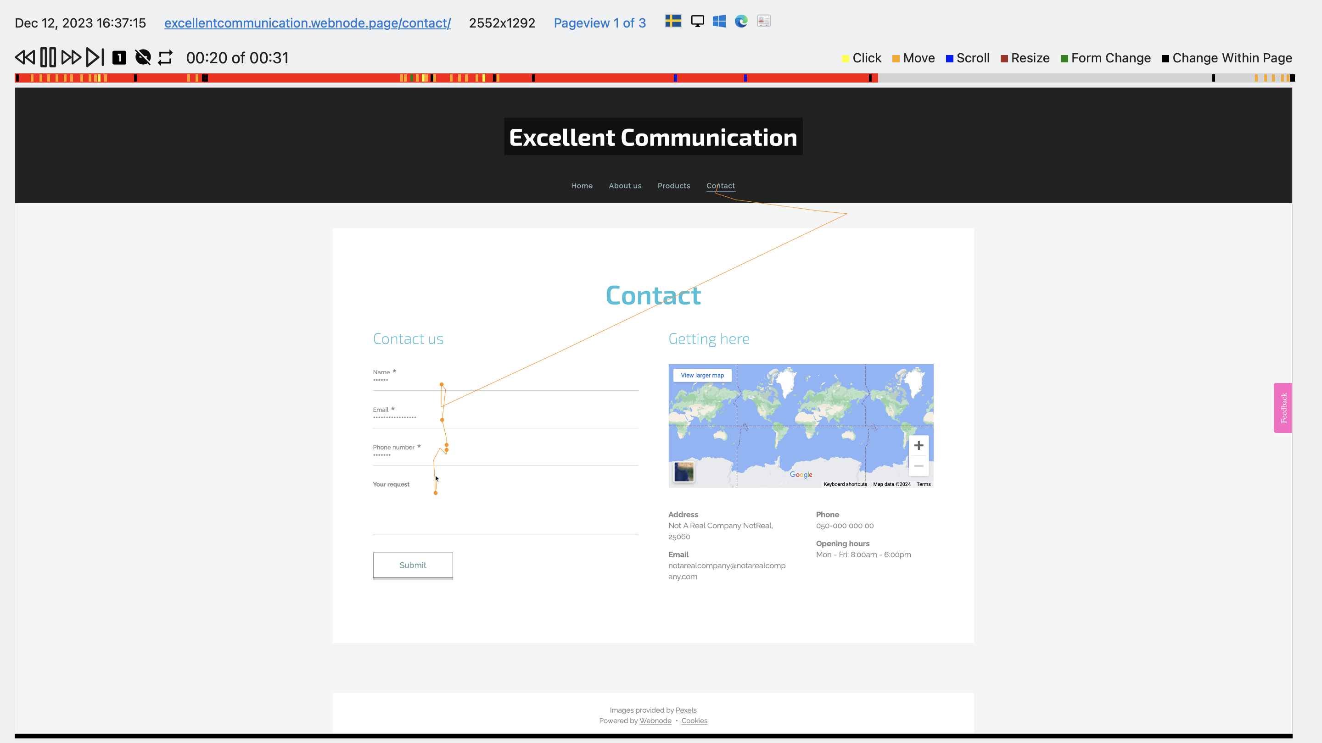Zoom in on the Google map

pos(918,445)
